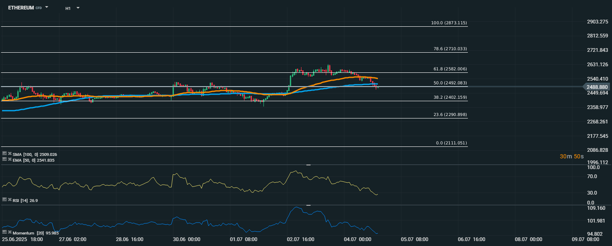Open settings for the EMA indicator

coord(5,160)
